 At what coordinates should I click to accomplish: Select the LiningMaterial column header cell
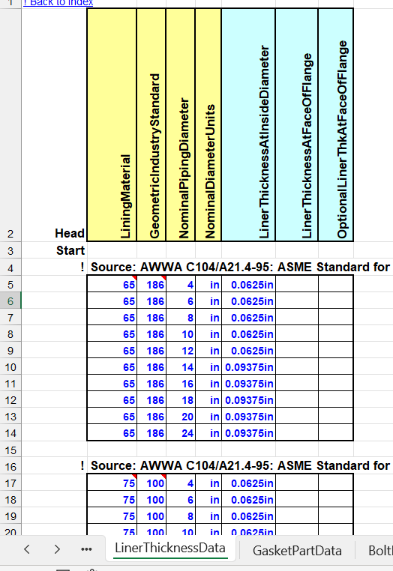click(112, 124)
